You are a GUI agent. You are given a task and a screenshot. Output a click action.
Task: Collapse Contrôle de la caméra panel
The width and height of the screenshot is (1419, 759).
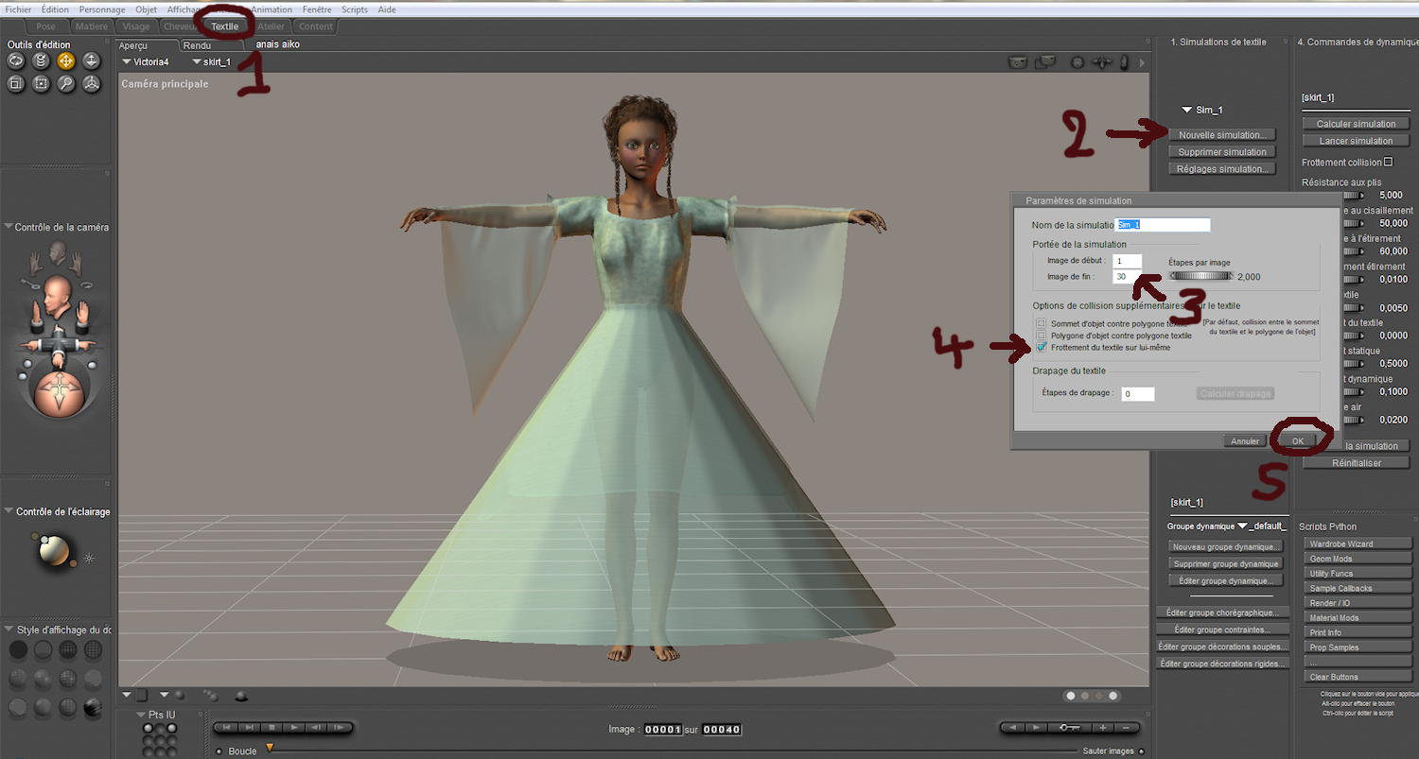pyautogui.click(x=9, y=227)
